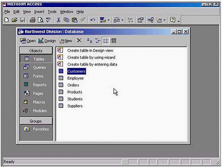Expand the Analyze dropdown arrow

(122, 20)
